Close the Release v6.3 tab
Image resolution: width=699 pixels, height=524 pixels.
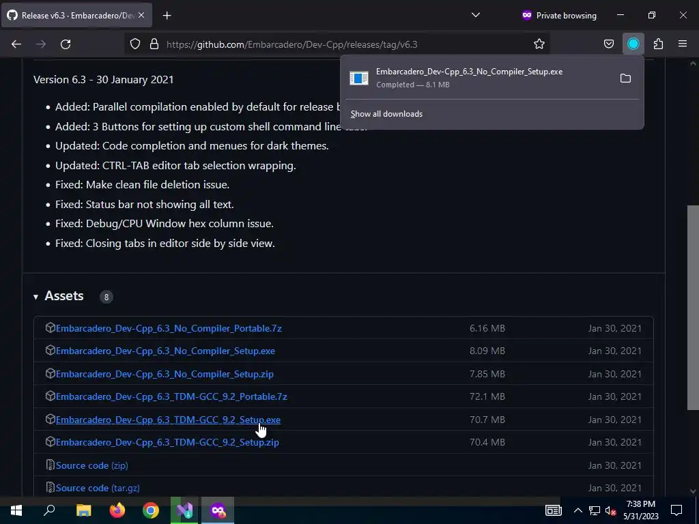click(x=141, y=15)
